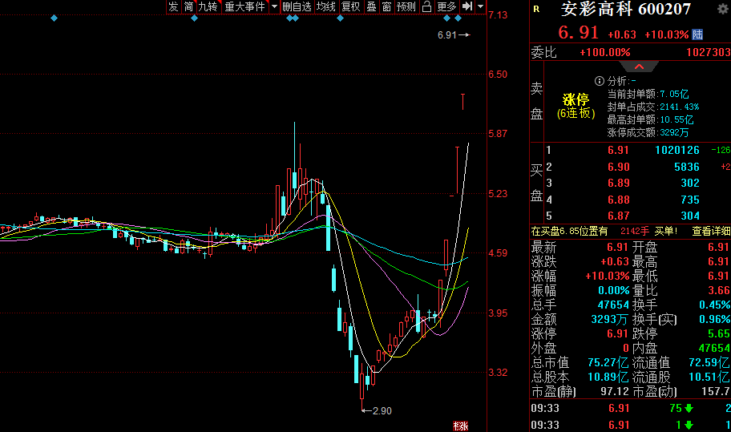The image size is (731, 432).
Task: Click the 分析 info circle icon
Action: [599, 81]
